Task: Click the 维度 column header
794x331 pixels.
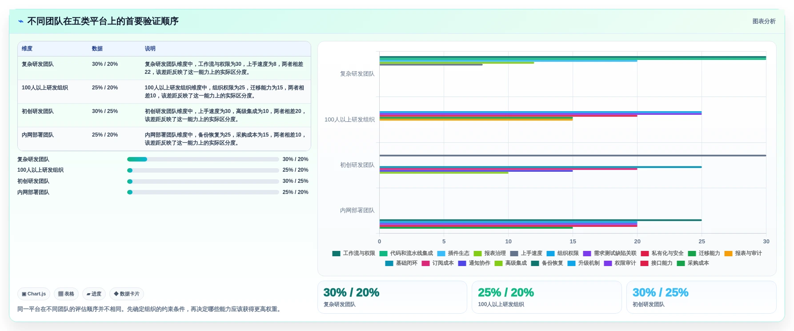Action: point(27,48)
